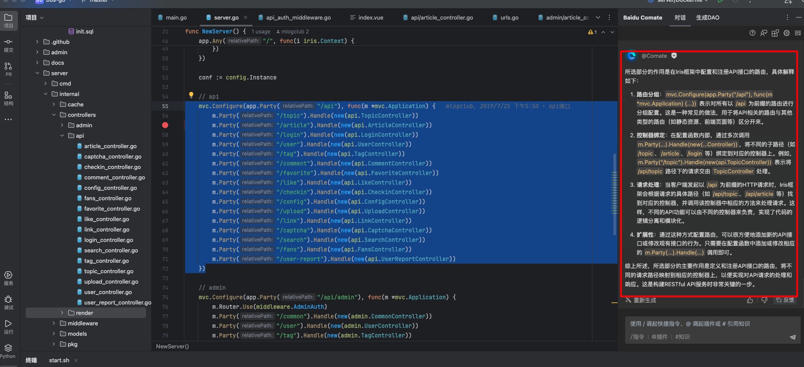Thumbs up the Comate answer
Screen dimensions: 804x367
click(750, 300)
